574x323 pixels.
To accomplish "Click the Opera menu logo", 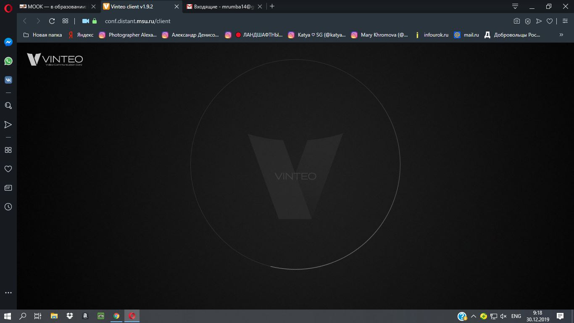I will click(8, 7).
